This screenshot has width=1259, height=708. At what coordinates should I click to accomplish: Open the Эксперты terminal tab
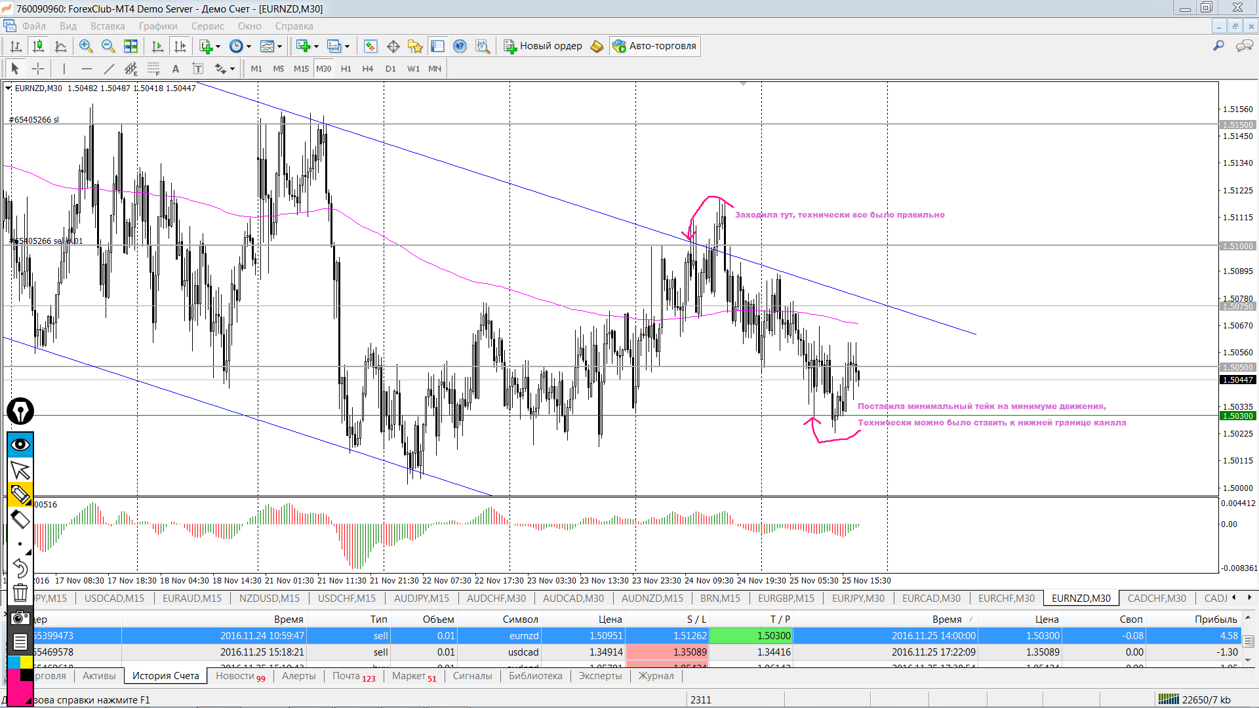[x=600, y=676]
